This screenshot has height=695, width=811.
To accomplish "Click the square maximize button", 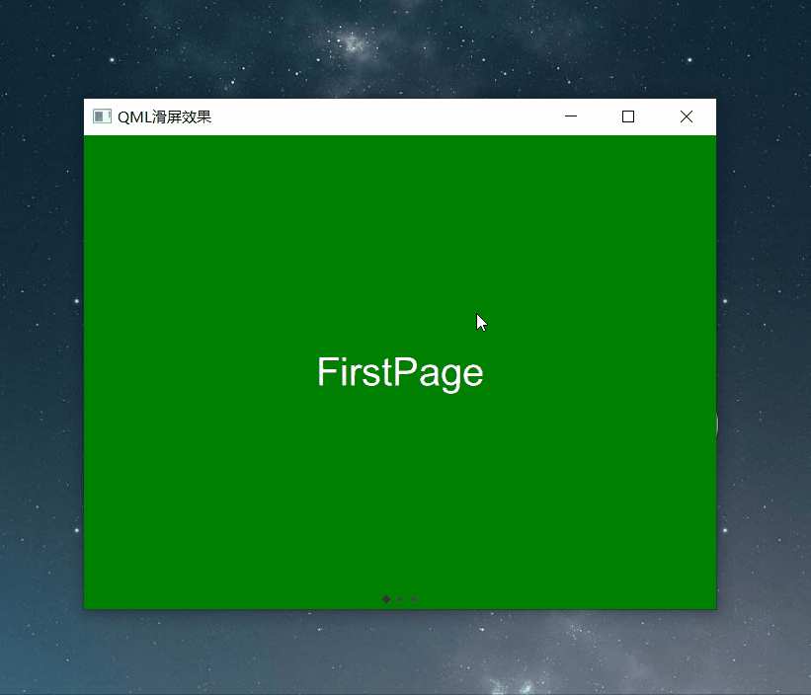I will tap(628, 116).
